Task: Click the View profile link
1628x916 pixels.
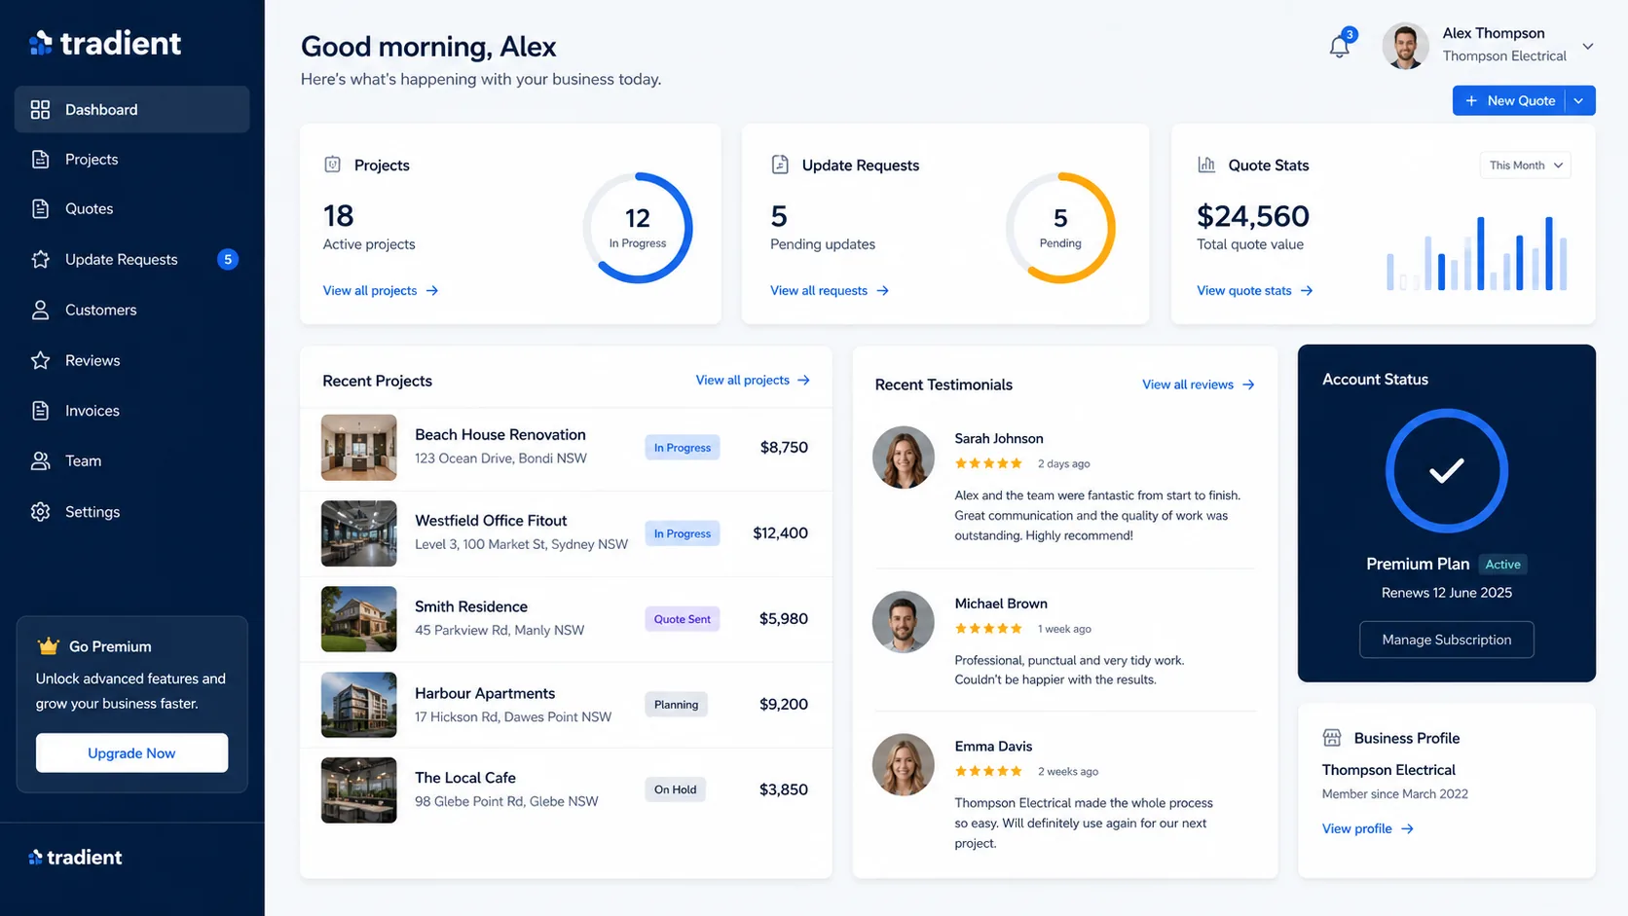Action: (x=1368, y=828)
